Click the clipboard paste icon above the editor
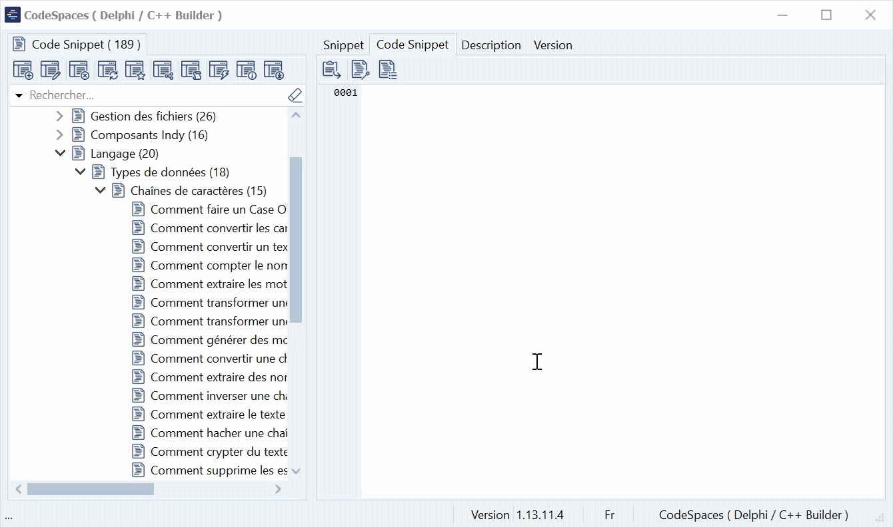This screenshot has height=527, width=893. point(331,69)
